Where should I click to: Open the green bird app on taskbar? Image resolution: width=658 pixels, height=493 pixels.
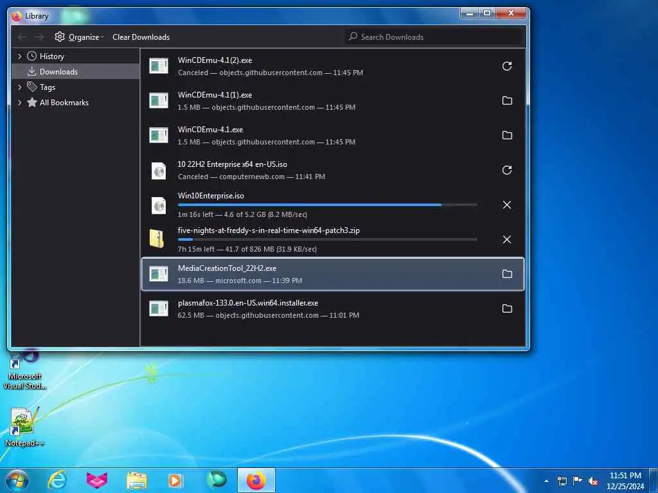[x=217, y=480]
